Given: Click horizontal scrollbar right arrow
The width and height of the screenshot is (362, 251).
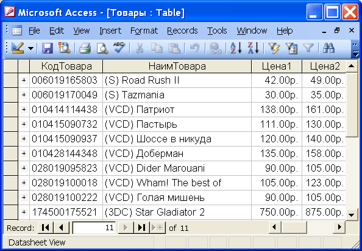Looking at the screenshot, I should click(x=339, y=227).
